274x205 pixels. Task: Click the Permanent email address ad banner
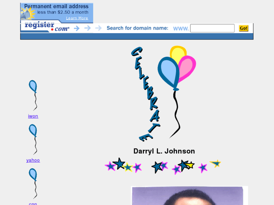point(57,13)
